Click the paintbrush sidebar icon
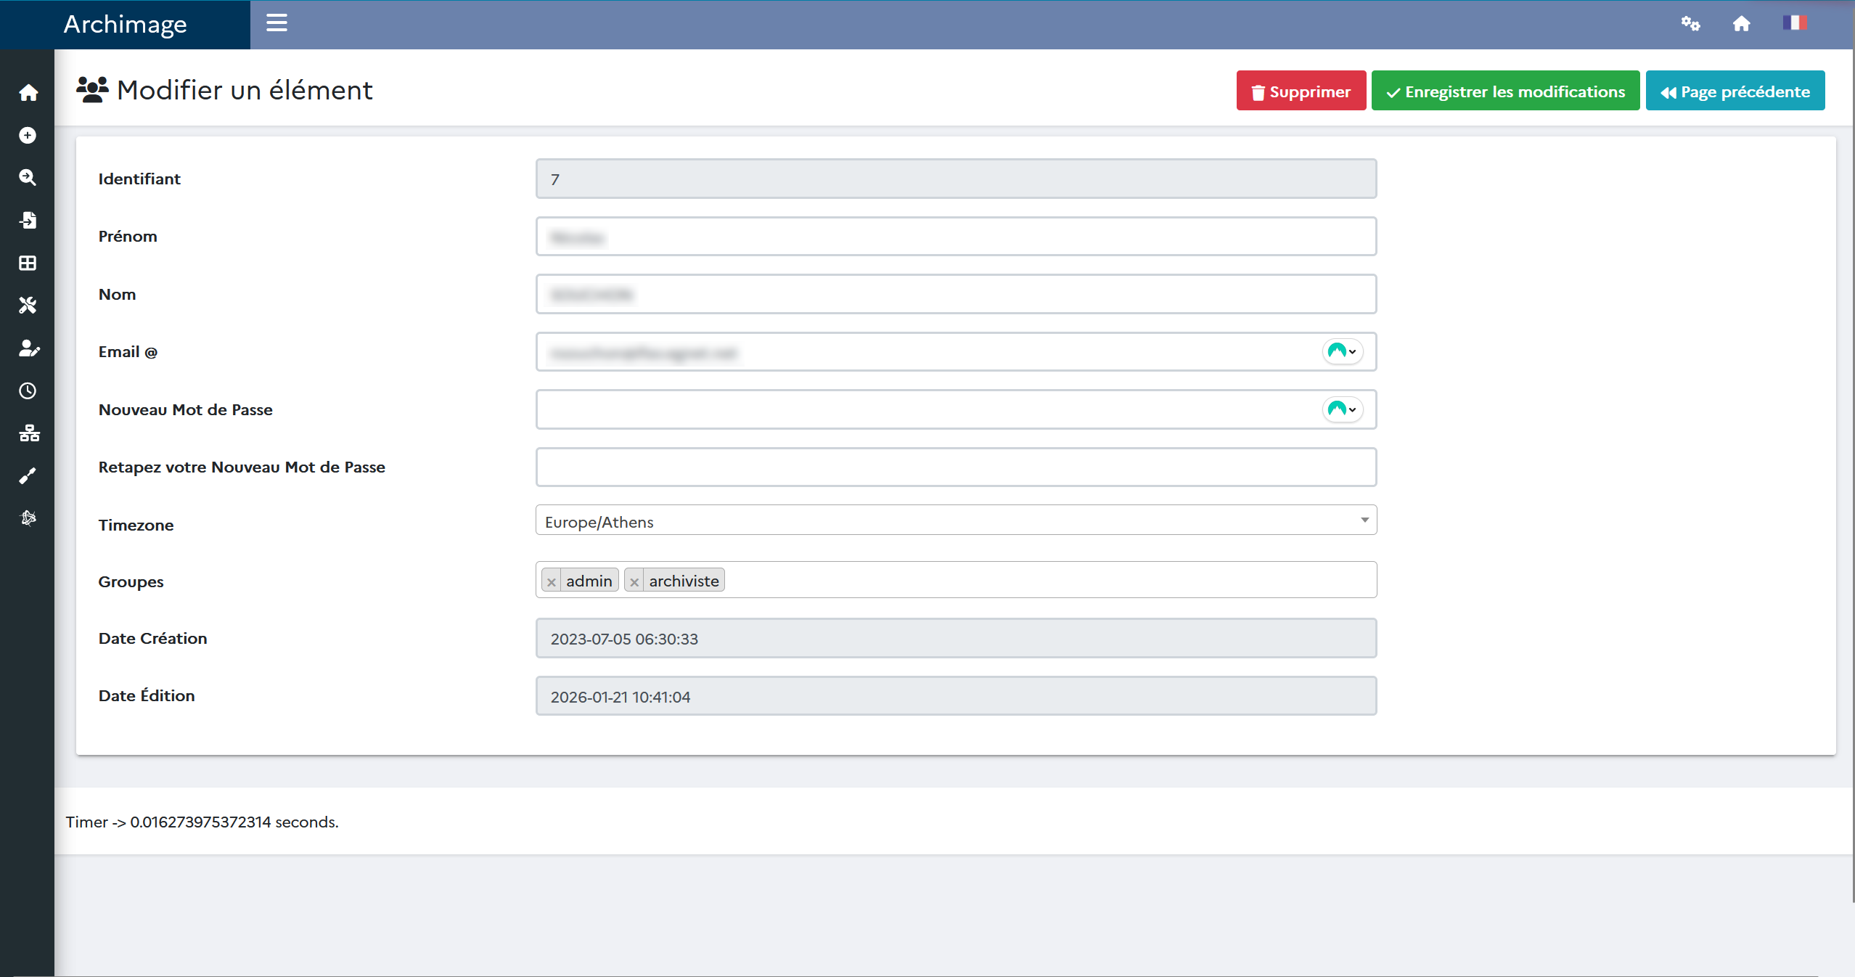Screen dimensions: 1855x977 [x=28, y=476]
